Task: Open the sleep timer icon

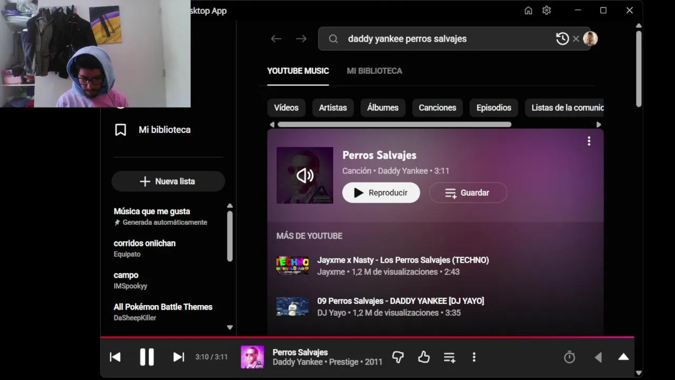Action: click(570, 357)
